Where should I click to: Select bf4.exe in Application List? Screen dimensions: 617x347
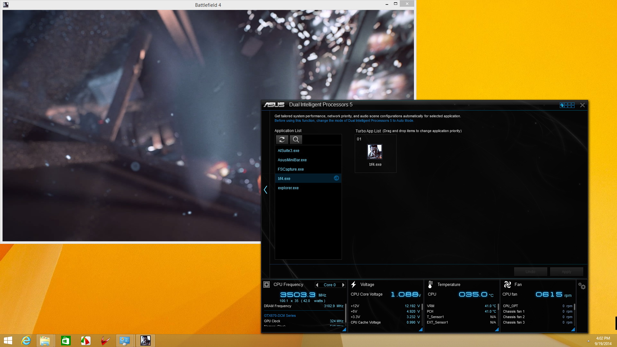click(x=308, y=178)
